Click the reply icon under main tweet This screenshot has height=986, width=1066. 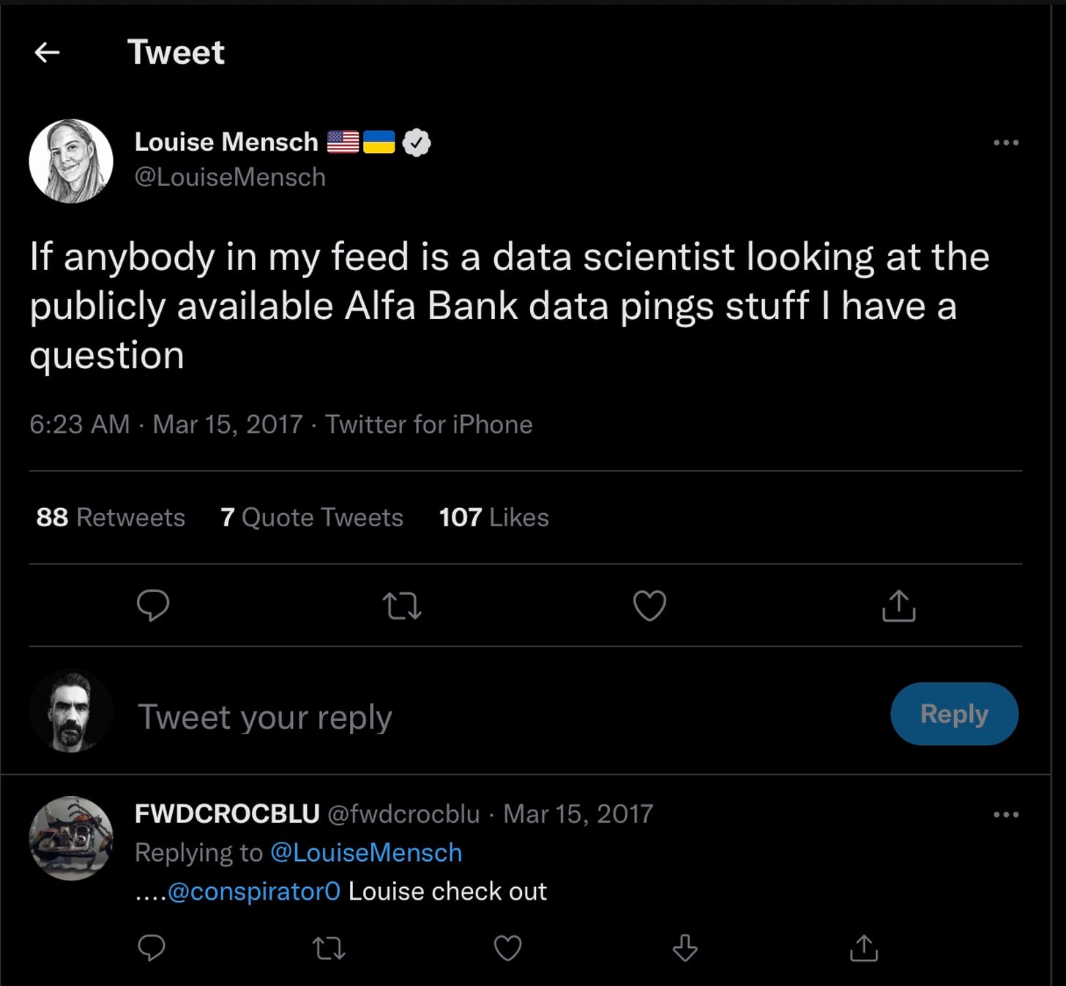click(x=153, y=606)
